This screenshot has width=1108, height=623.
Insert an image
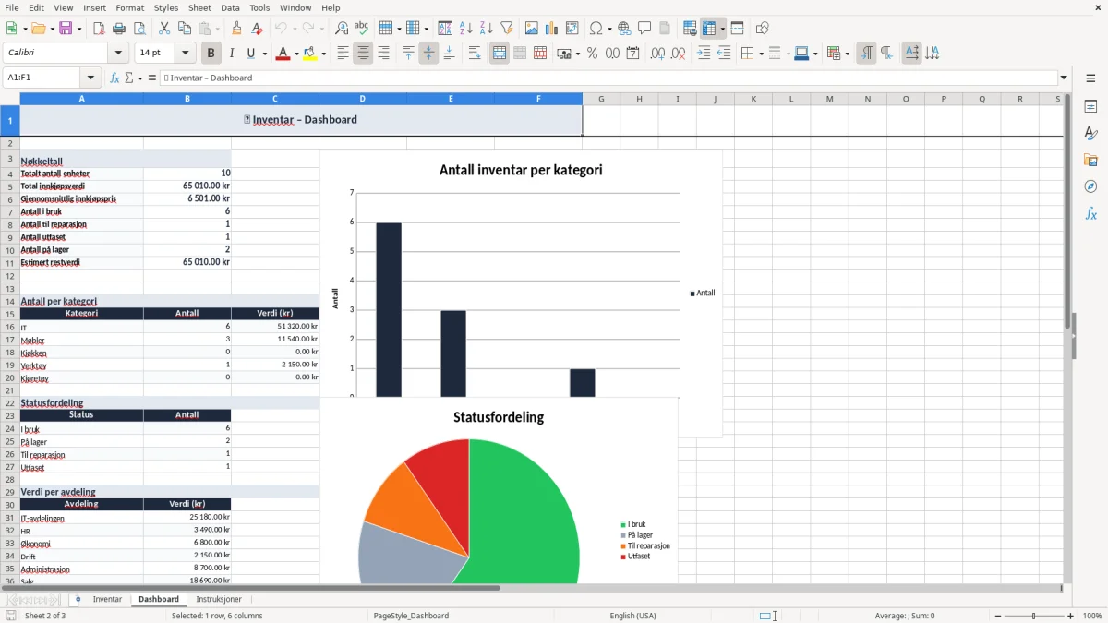pyautogui.click(x=532, y=29)
